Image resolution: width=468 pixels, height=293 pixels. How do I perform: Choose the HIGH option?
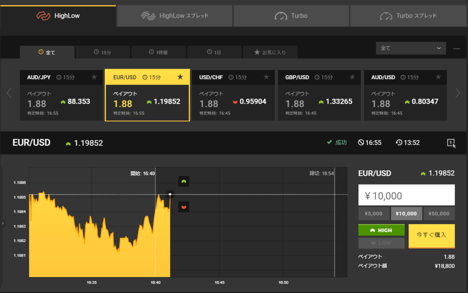click(x=382, y=230)
